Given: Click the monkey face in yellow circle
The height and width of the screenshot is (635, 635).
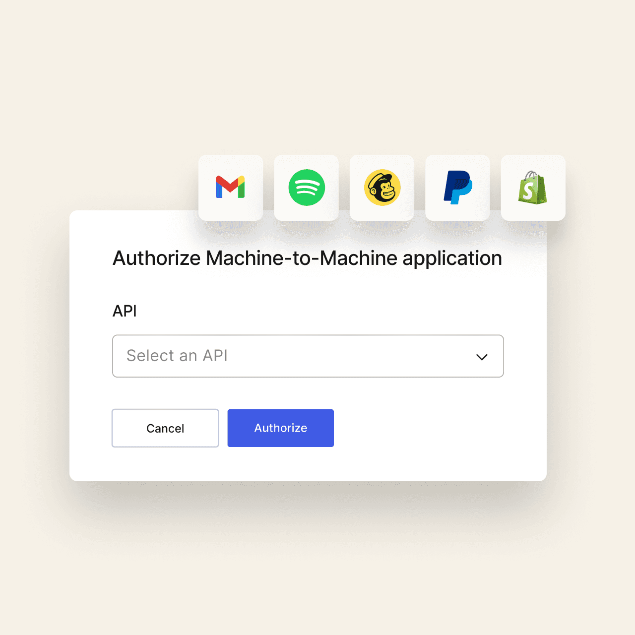Looking at the screenshot, I should (383, 189).
